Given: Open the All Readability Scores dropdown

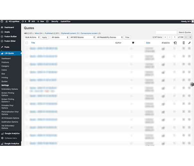Looking at the screenshot, I should (x=110, y=37).
